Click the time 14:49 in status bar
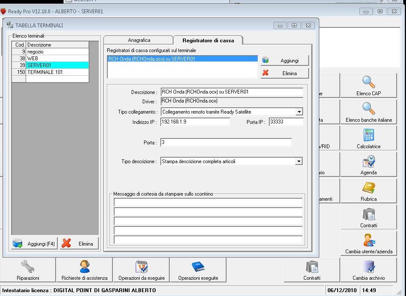Image resolution: width=406 pixels, height=296 pixels. 369,290
